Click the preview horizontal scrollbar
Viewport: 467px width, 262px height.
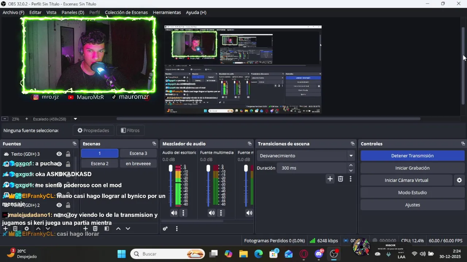coord(268,119)
